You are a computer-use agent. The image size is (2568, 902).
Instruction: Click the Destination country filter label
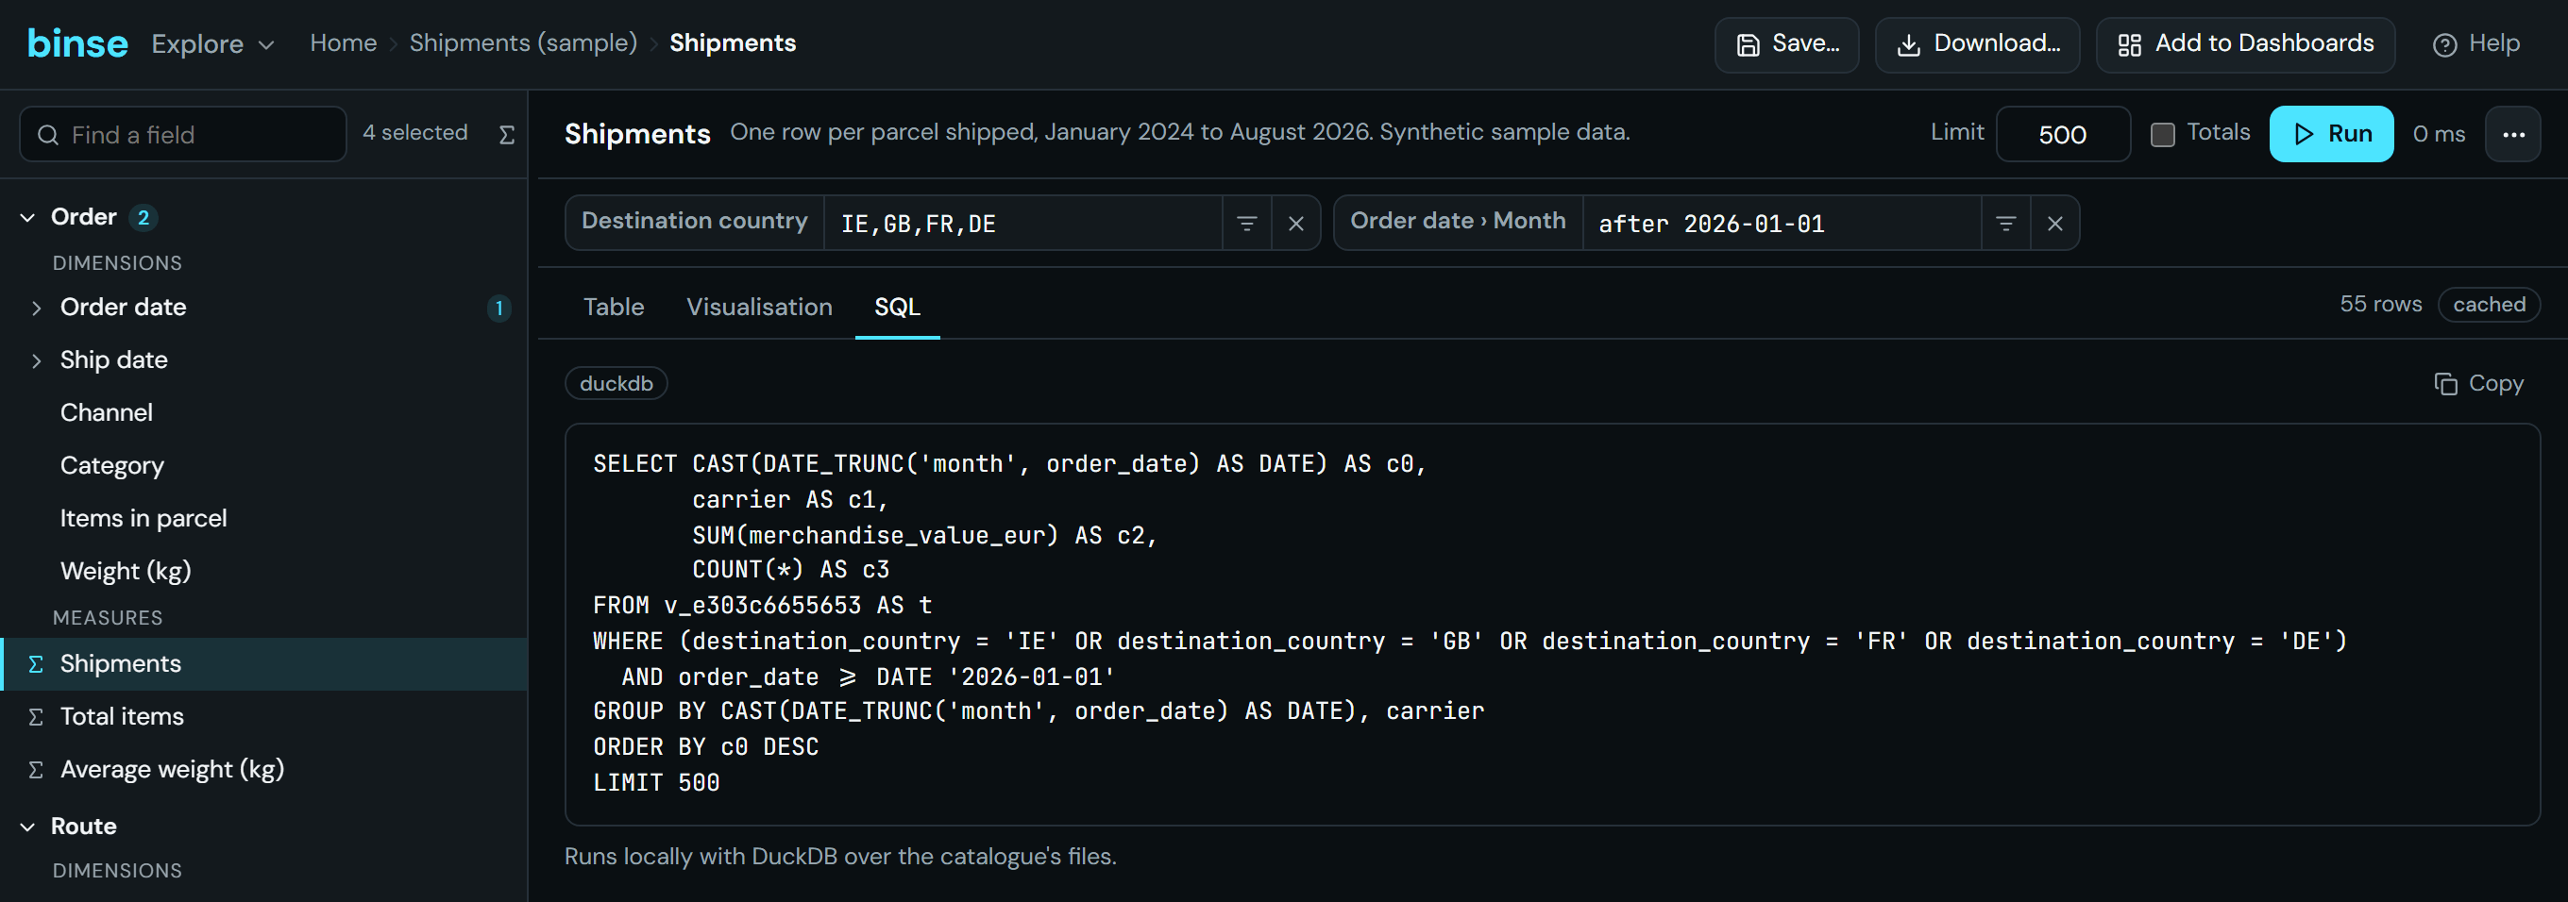pos(694,222)
